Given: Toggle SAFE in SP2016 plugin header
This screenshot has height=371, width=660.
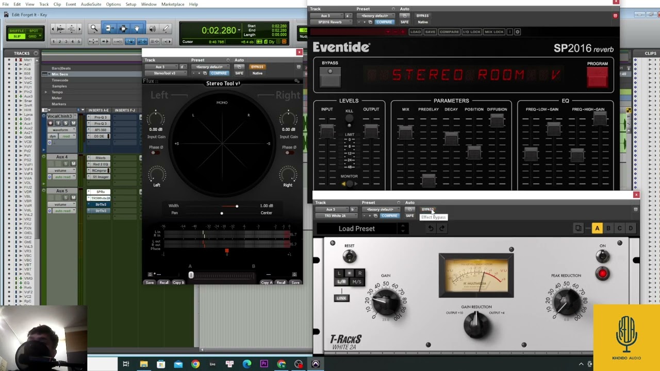Looking at the screenshot, I should pyautogui.click(x=404, y=22).
